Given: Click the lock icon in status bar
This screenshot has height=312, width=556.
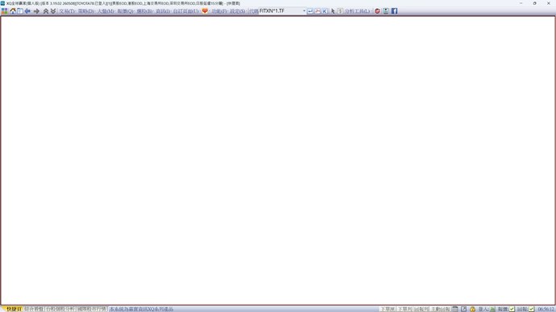Looking at the screenshot, I should click(x=472, y=309).
